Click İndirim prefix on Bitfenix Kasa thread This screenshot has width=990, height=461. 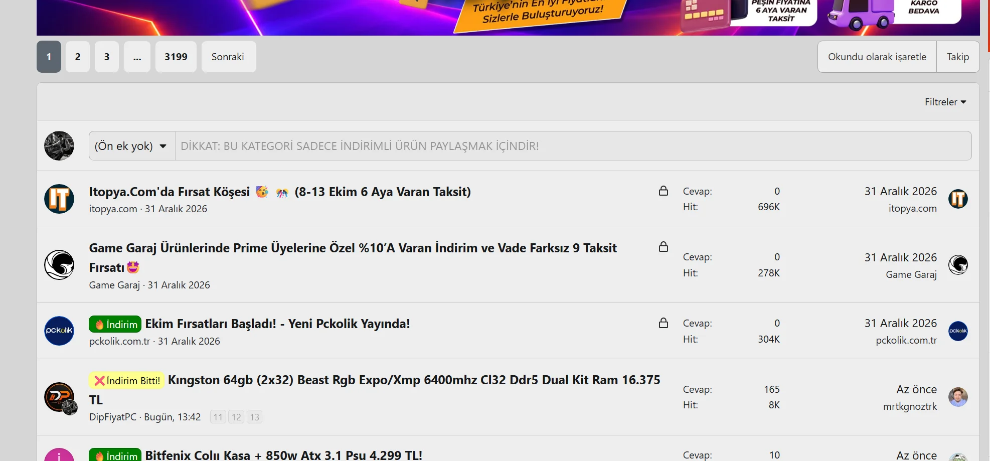[x=115, y=455]
